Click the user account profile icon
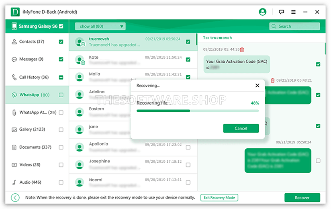Screen dimensions: 331x209 coord(263,12)
